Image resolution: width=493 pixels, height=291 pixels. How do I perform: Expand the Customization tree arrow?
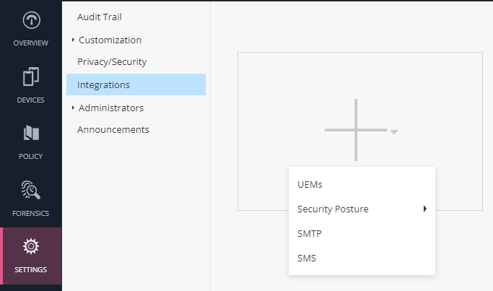[x=73, y=40]
